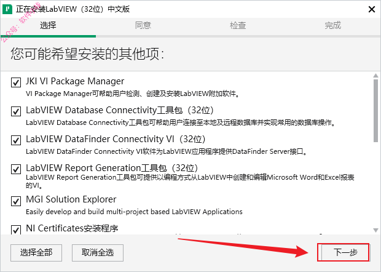
Task: Uncheck NI Certificates安装程序 checkbox
Action: click(16, 230)
